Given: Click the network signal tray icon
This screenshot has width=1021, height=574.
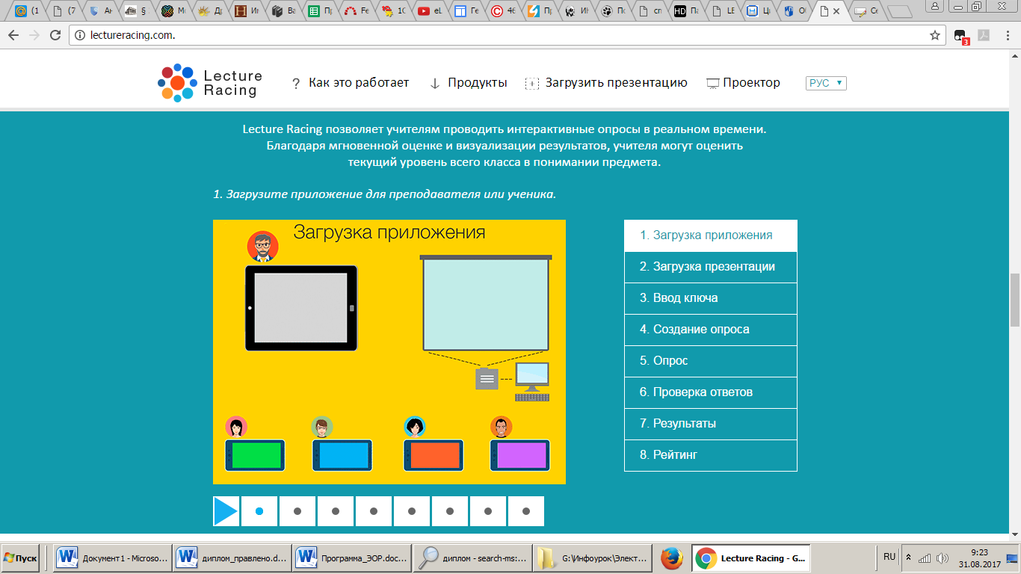Looking at the screenshot, I should click(x=925, y=558).
